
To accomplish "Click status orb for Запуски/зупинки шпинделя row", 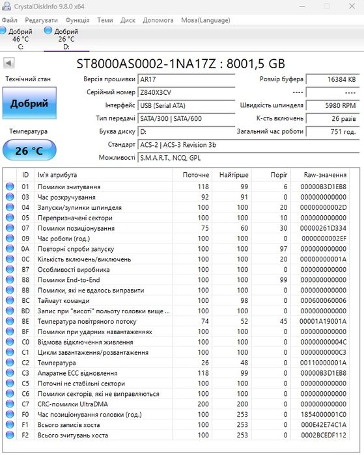I will coord(10,207).
